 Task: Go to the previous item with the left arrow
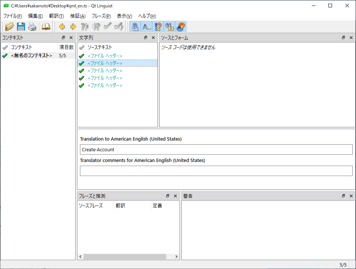coord(62,26)
